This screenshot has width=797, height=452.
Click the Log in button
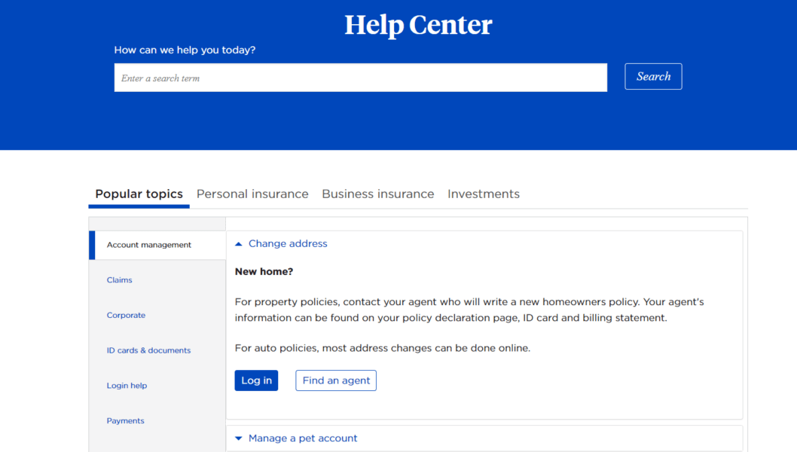pos(255,380)
